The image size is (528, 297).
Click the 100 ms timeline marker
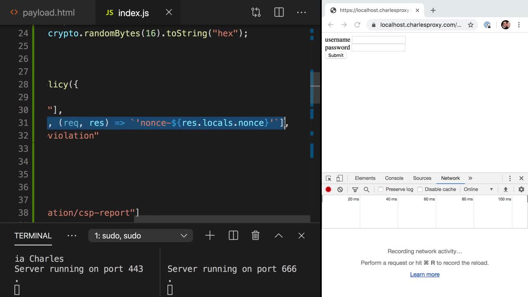(x=504, y=199)
